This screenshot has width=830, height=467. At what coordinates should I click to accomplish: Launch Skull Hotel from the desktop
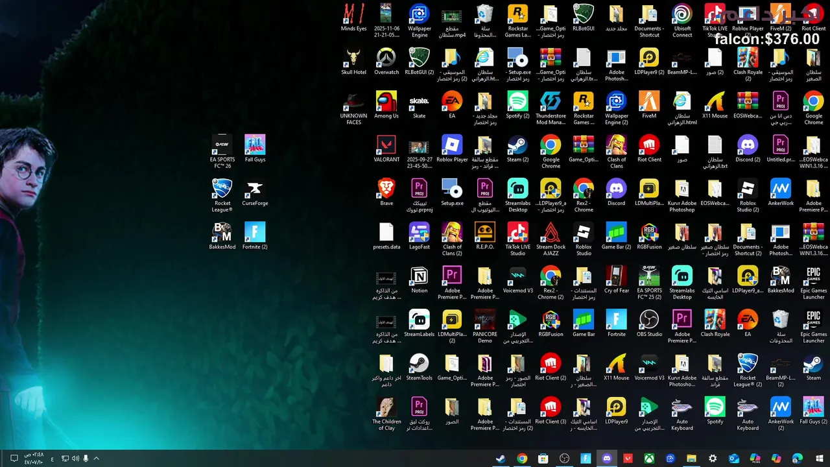coord(353,62)
